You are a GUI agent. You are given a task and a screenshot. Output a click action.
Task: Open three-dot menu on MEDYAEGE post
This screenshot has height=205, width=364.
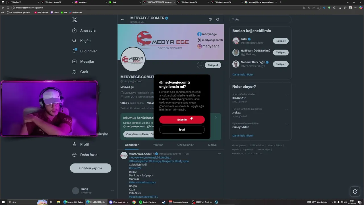point(219,154)
